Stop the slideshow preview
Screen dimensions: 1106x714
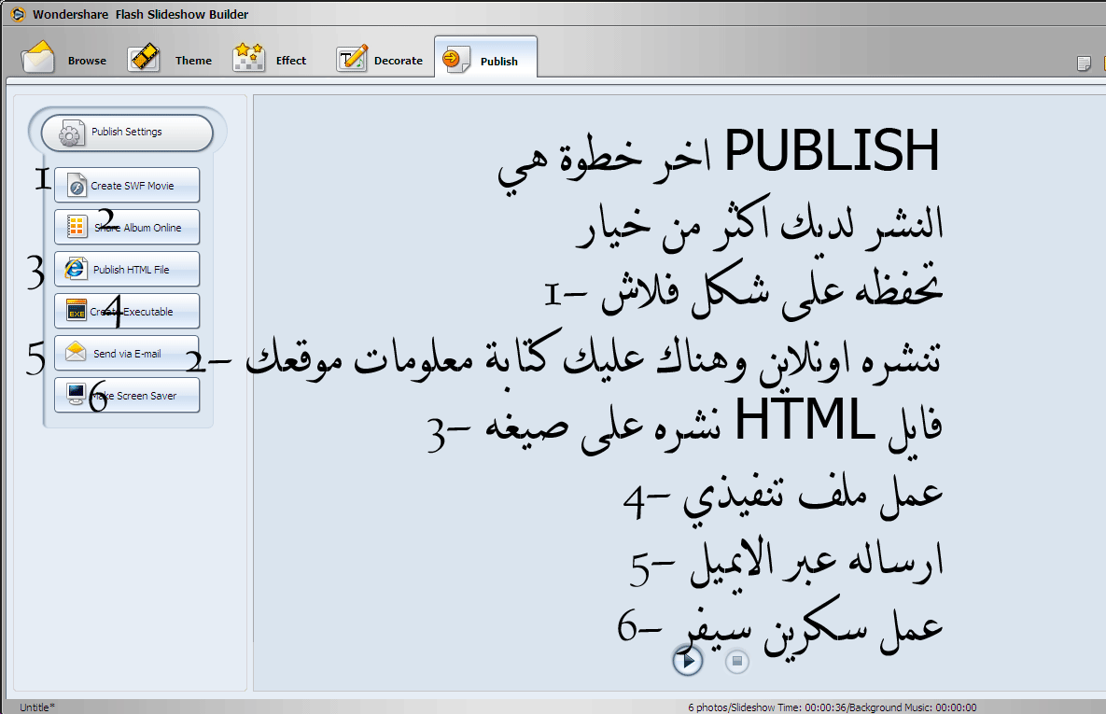736,661
